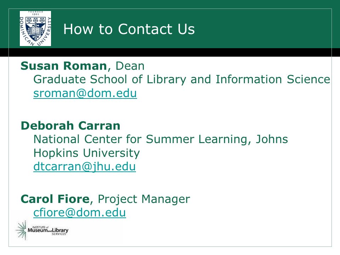Click the starburst graphic in the IMLS logo
Viewport: 340px width, 255px height.
click(x=22, y=230)
